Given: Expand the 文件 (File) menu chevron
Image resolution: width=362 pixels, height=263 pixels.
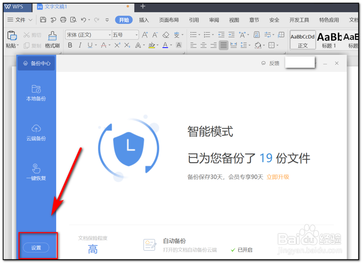Looking at the screenshot, I should (30, 20).
